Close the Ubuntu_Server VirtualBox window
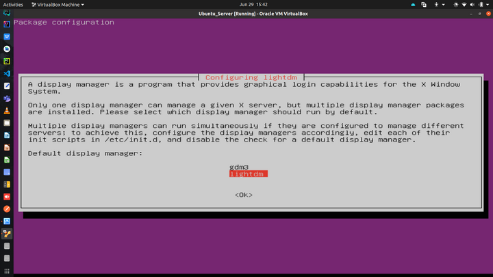The width and height of the screenshot is (493, 277). [x=488, y=14]
